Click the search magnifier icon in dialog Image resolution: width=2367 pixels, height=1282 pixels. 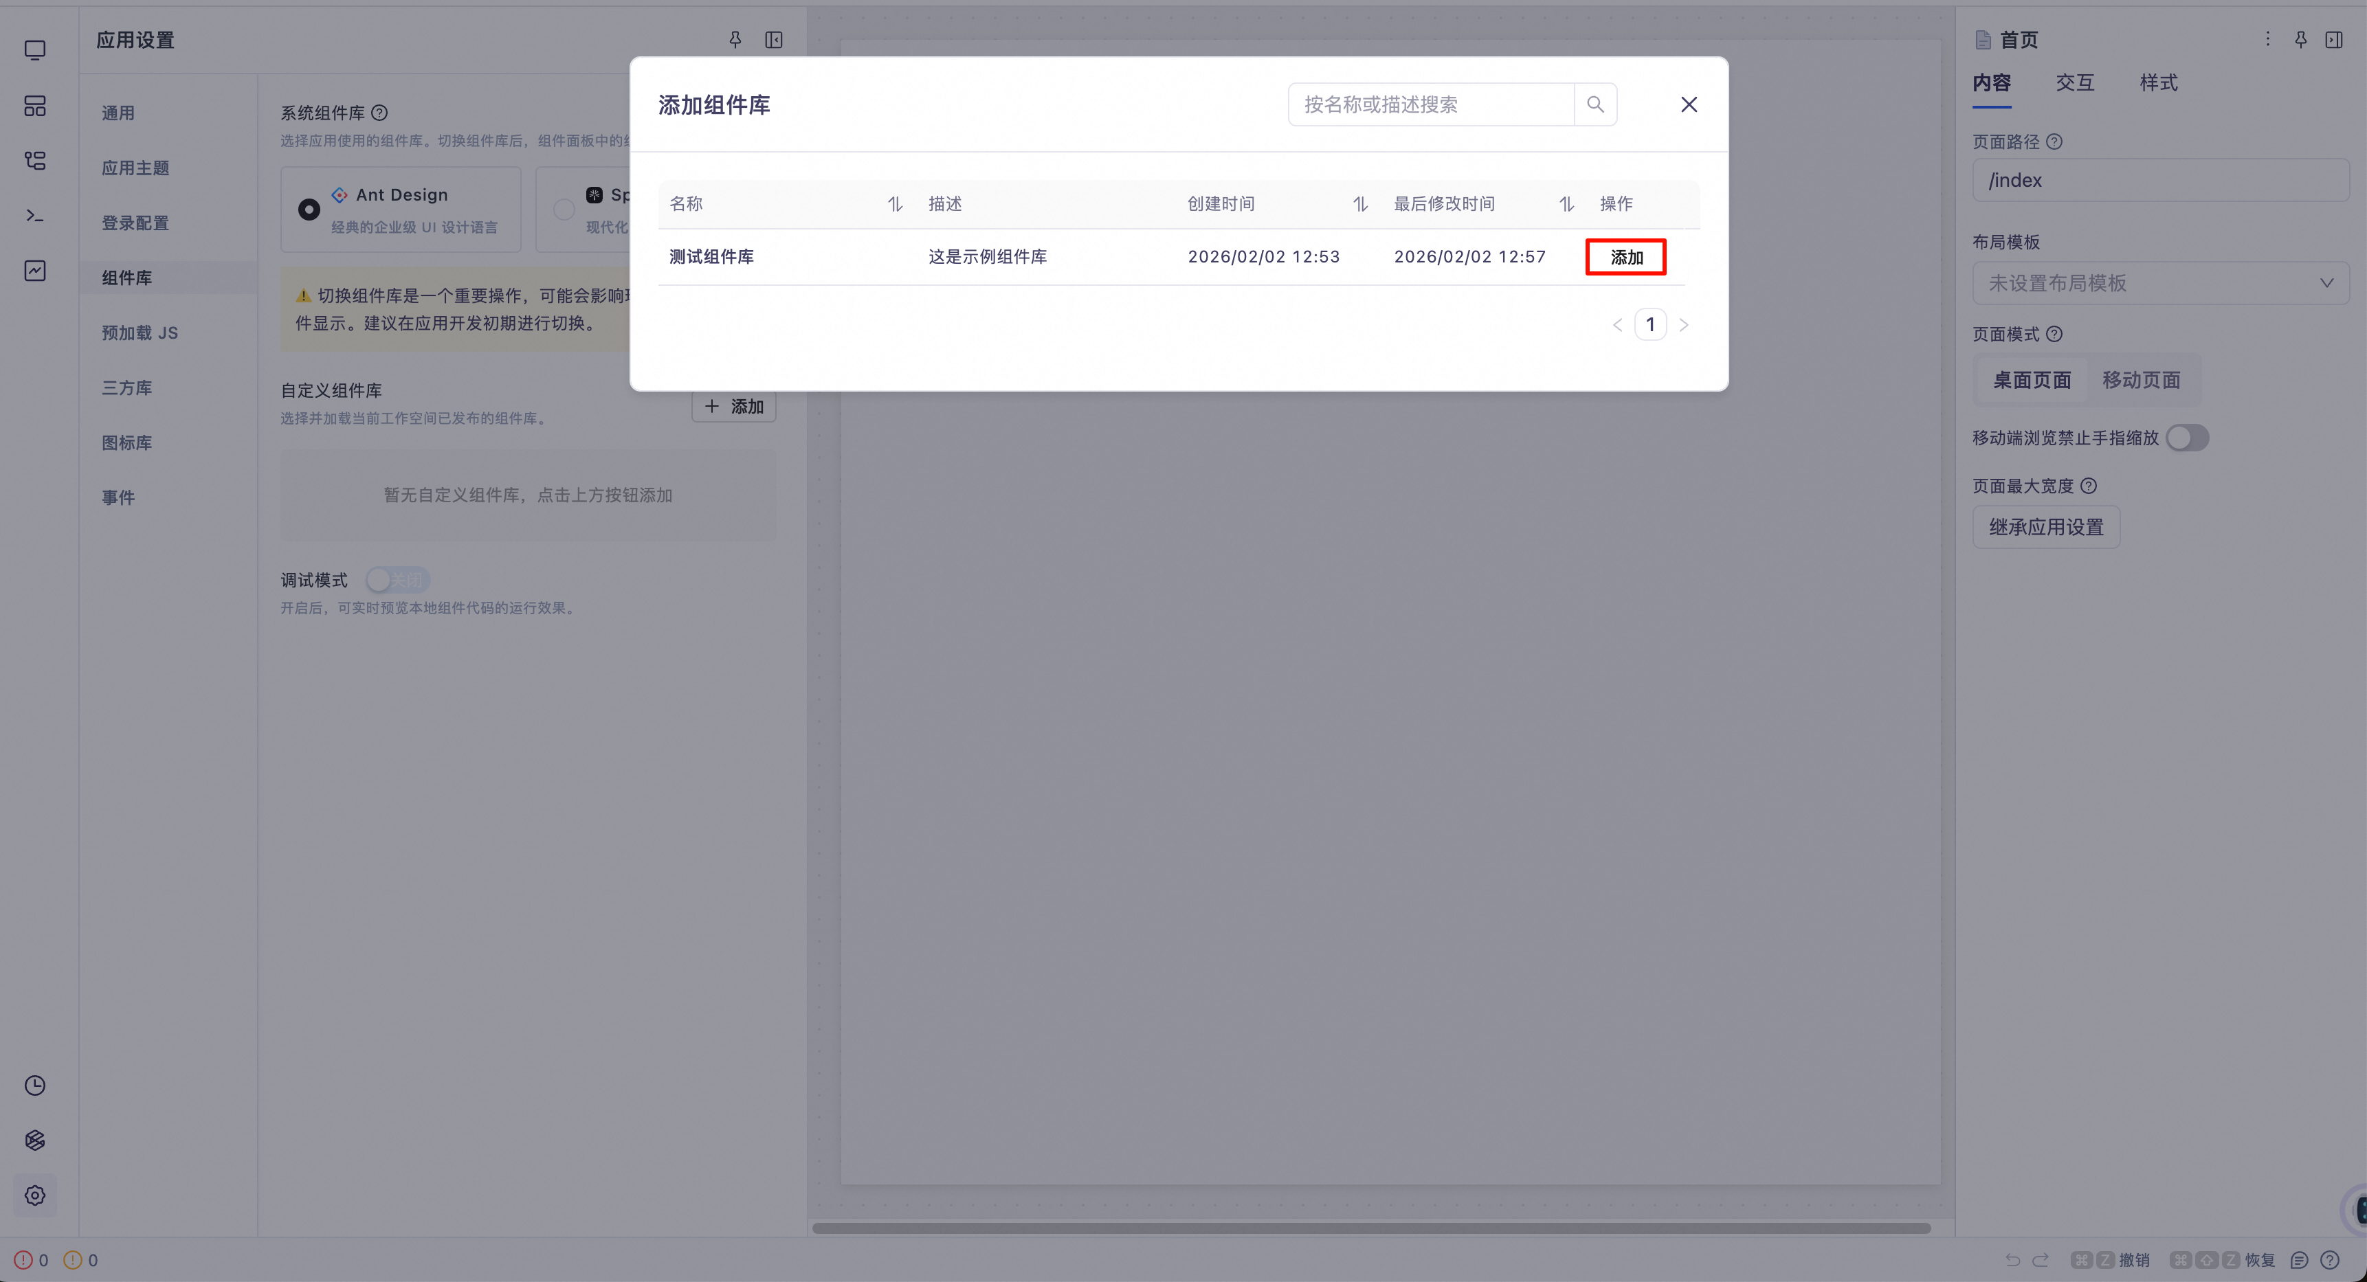pos(1595,104)
